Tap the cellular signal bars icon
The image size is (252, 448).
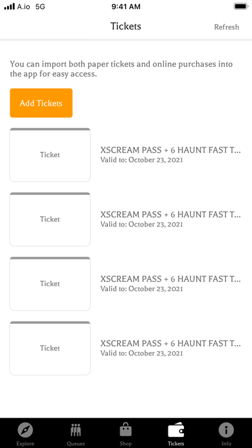[x=10, y=6]
